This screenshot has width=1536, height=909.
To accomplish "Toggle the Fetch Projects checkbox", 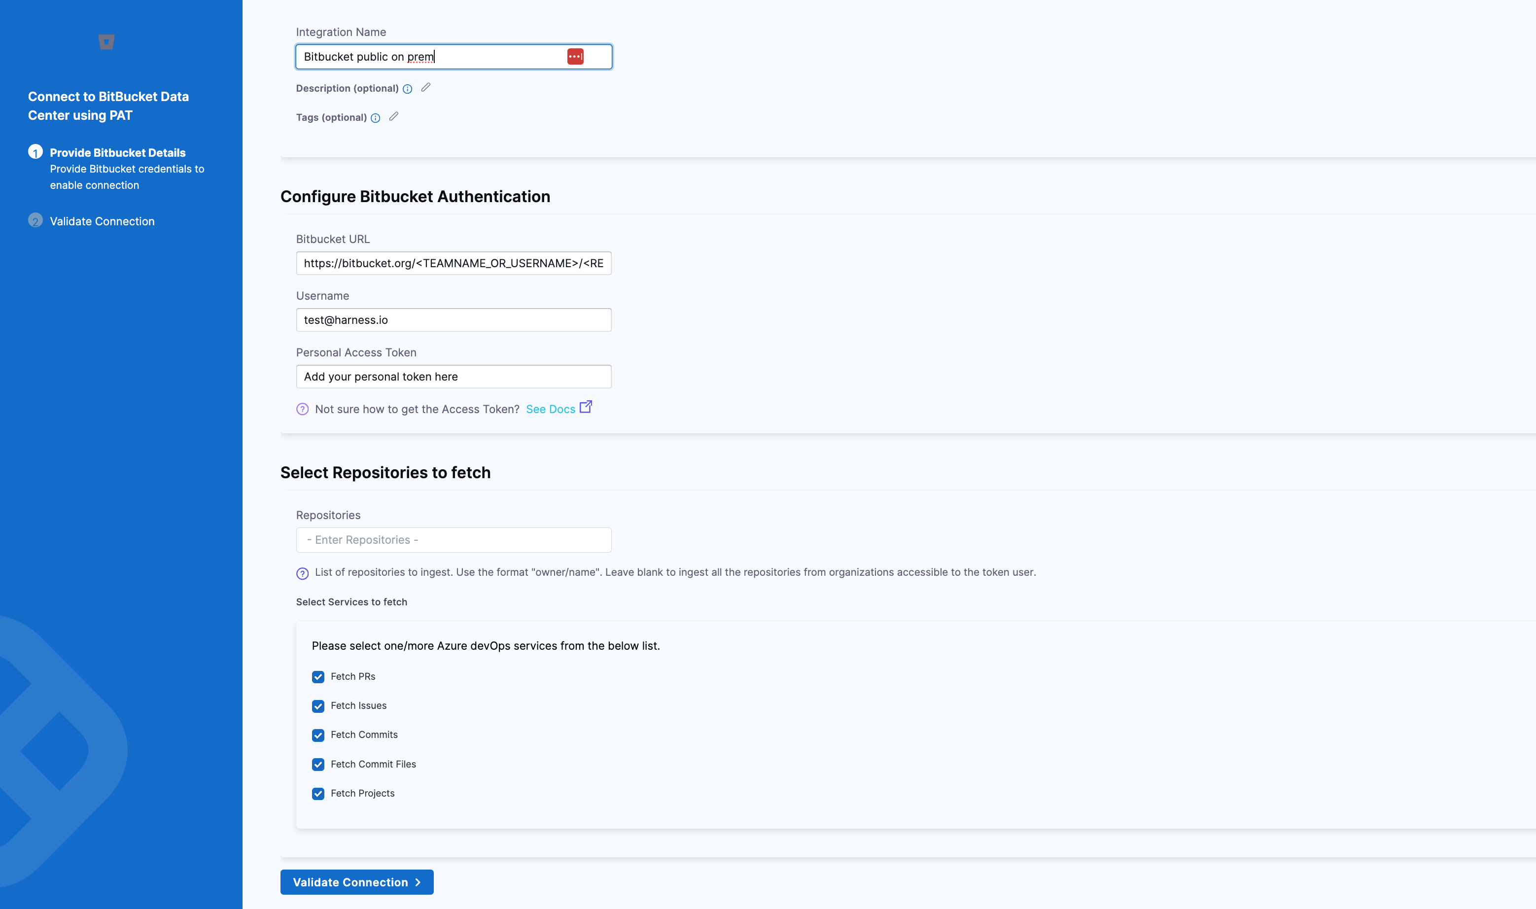I will coord(318,794).
